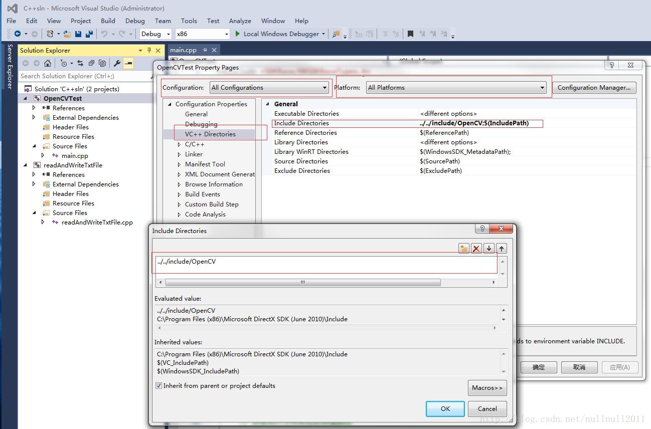Collapse the Configuration Properties node
The width and height of the screenshot is (651, 429).
170,104
